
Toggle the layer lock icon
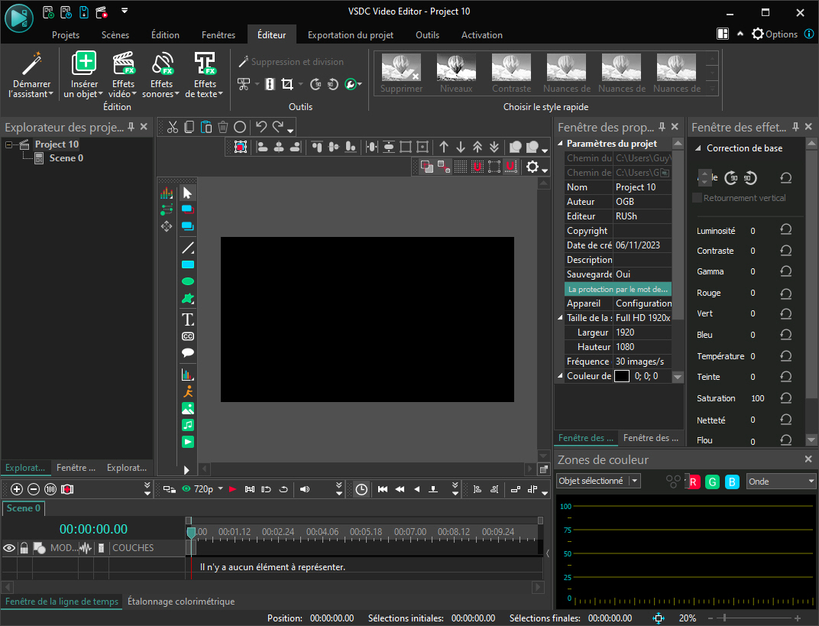24,547
